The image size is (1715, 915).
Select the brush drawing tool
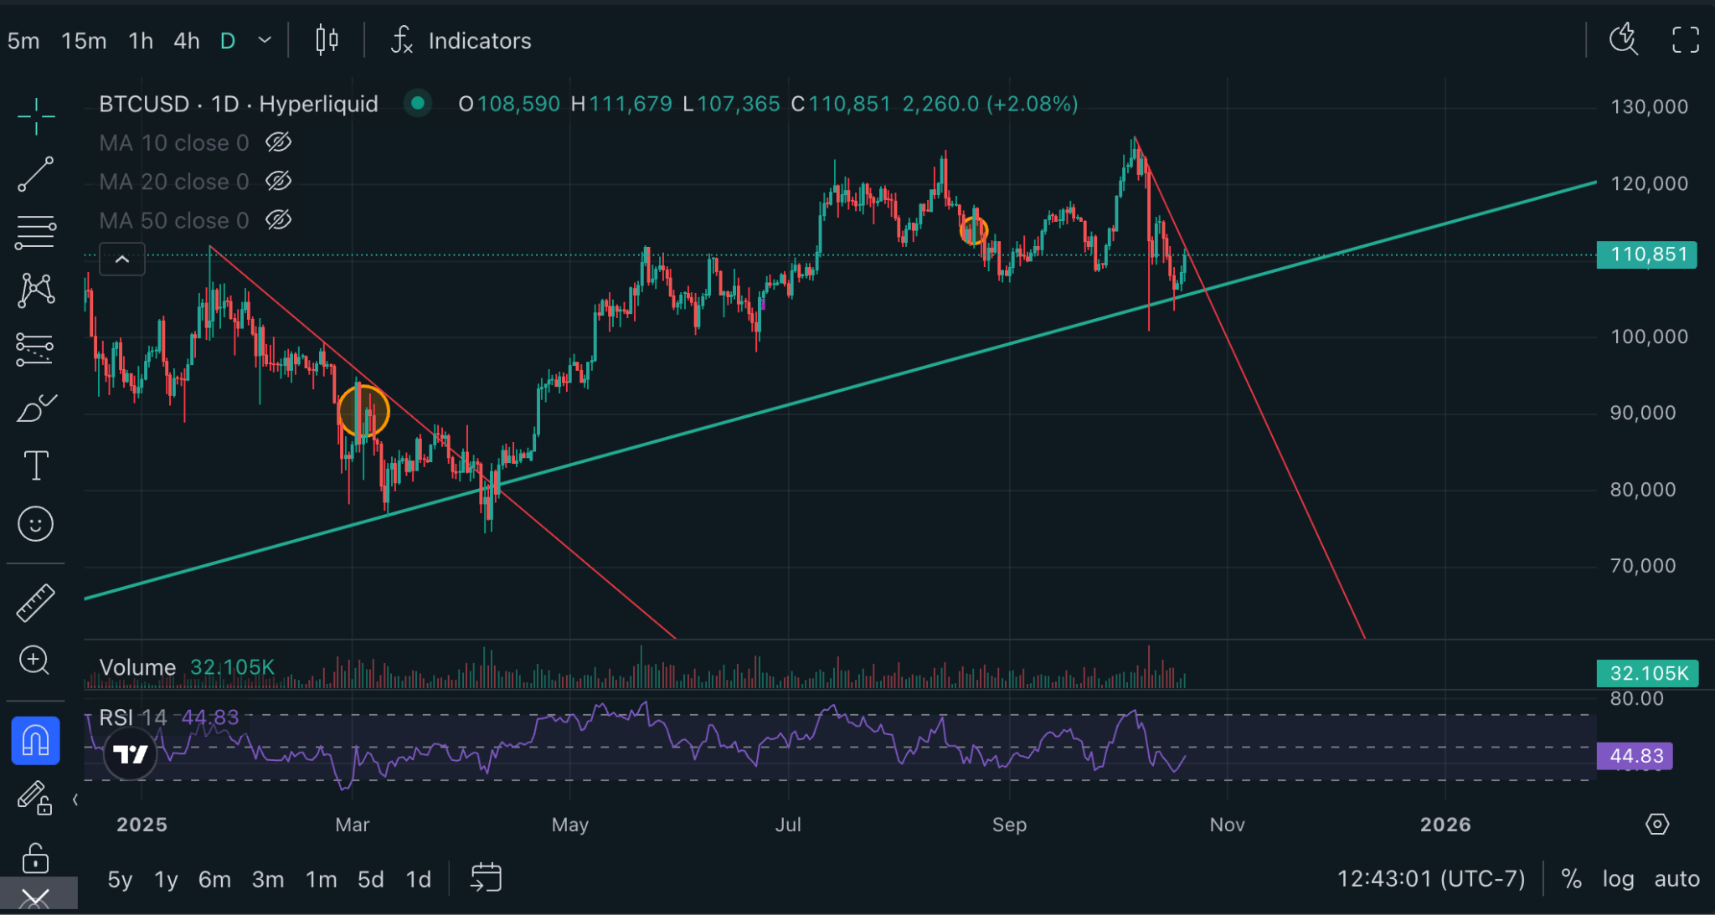[x=36, y=408]
